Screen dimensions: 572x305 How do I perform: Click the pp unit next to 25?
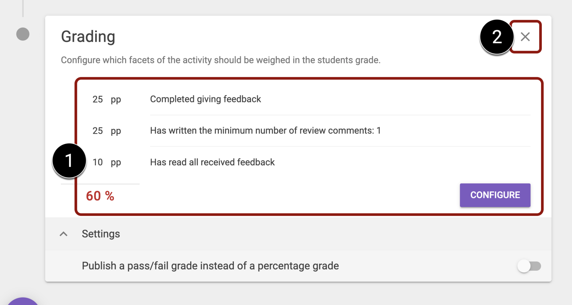point(115,99)
